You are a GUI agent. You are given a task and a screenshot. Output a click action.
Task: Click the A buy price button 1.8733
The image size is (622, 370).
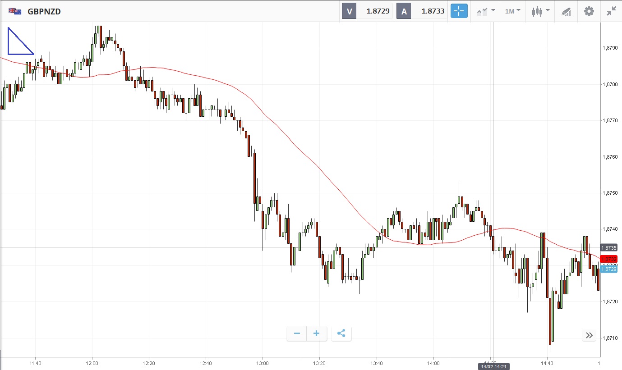pyautogui.click(x=421, y=11)
